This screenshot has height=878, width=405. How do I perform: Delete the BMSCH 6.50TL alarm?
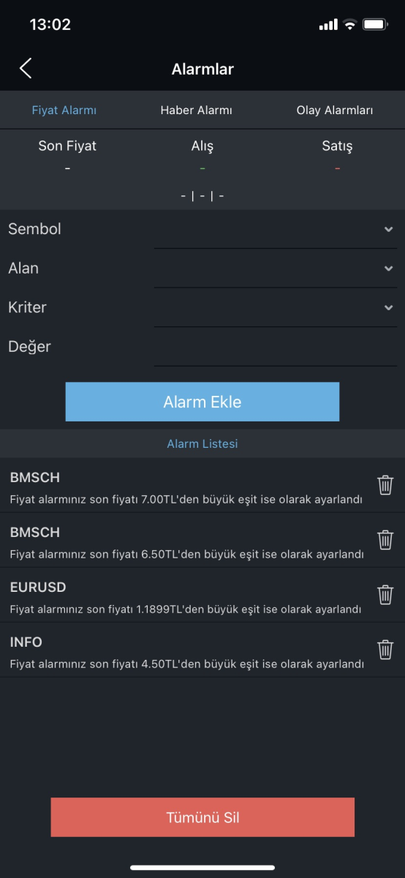tap(385, 540)
